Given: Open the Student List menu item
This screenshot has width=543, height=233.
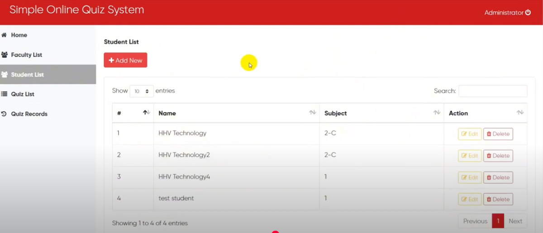Looking at the screenshot, I should tap(27, 75).
